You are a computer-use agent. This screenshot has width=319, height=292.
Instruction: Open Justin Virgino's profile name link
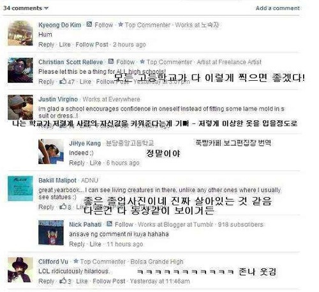(x=58, y=99)
